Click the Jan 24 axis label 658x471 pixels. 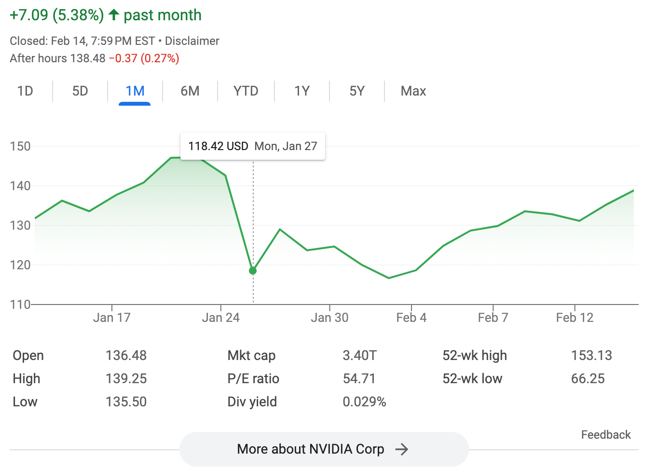[221, 318]
